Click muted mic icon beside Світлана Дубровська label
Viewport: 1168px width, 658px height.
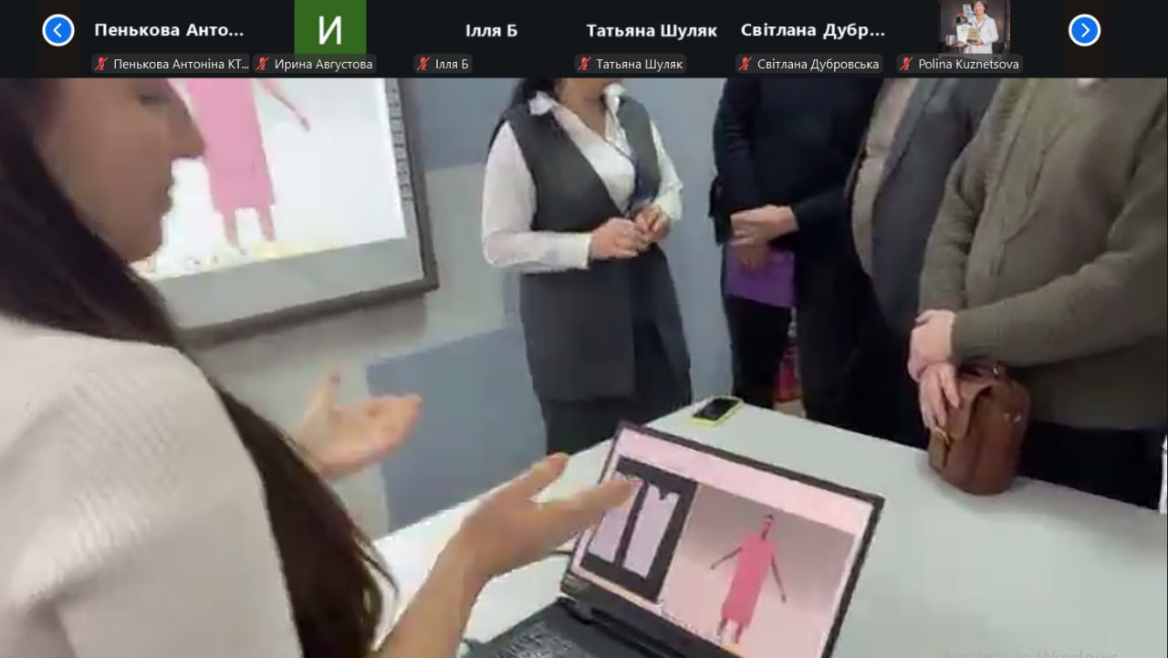tap(746, 64)
